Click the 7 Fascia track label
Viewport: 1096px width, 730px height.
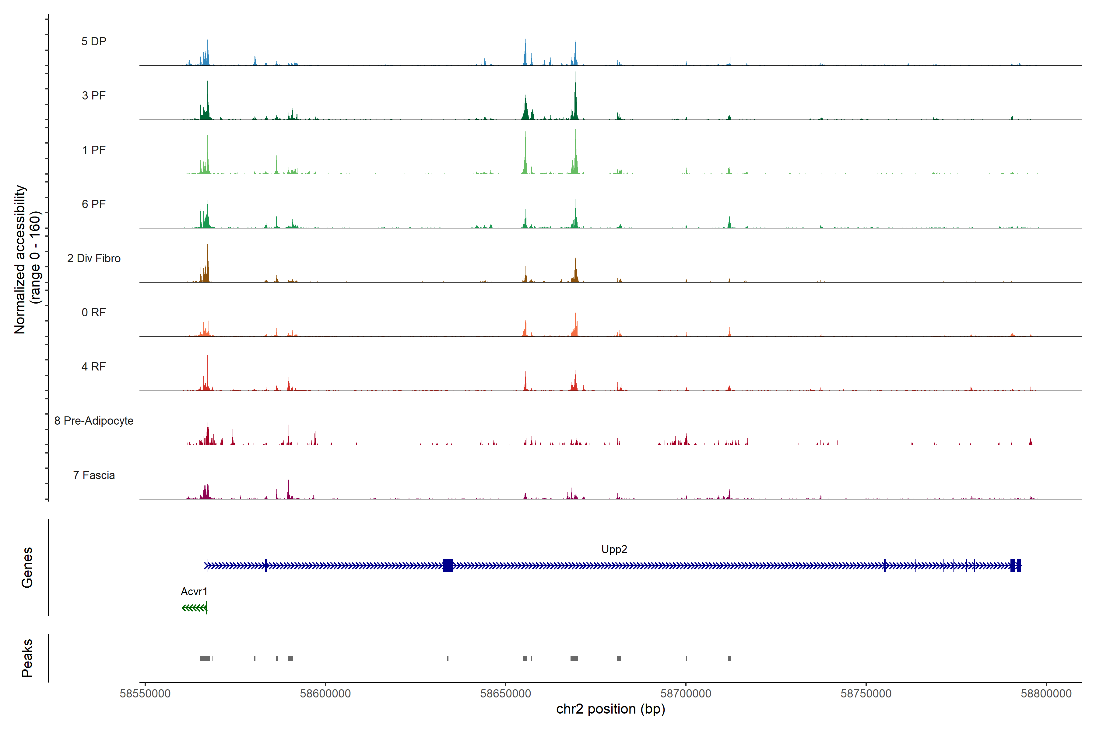(x=94, y=475)
